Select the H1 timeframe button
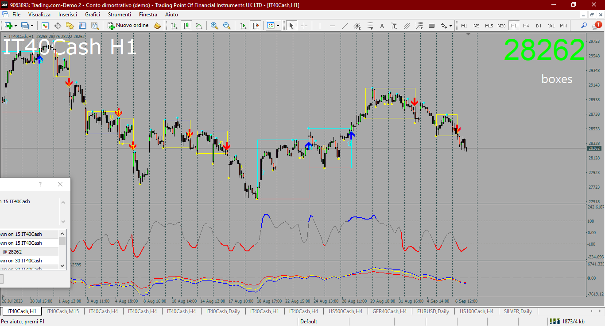The image size is (605, 326). [514, 26]
